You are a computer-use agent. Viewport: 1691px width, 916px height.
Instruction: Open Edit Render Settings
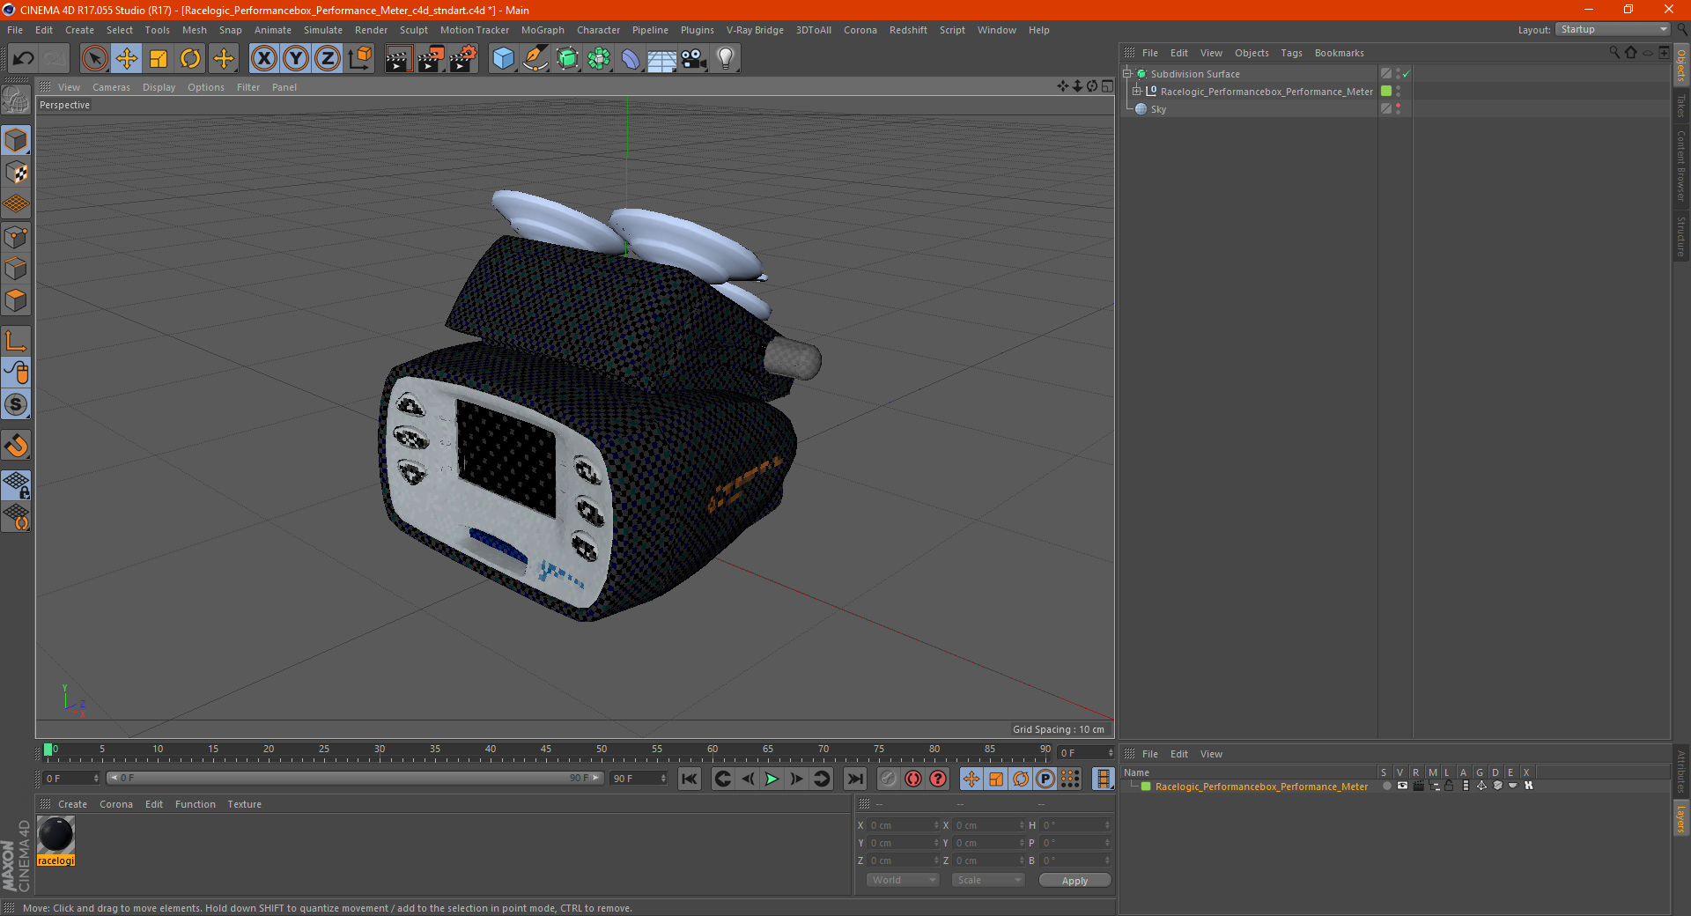tap(463, 59)
